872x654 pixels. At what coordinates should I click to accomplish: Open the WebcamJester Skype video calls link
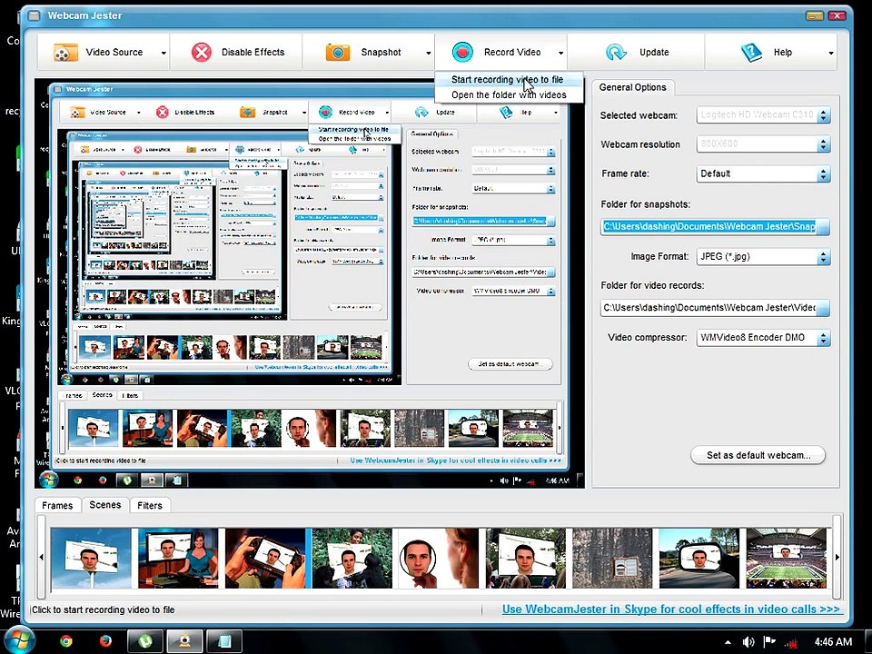point(670,609)
